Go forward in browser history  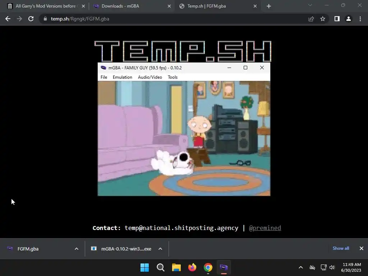click(x=19, y=19)
